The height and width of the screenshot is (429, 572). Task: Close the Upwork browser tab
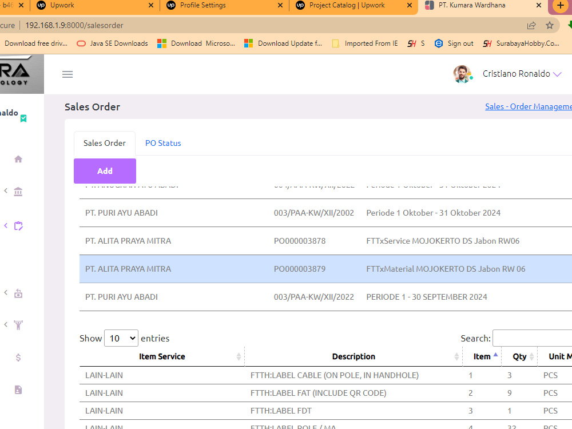point(151,5)
